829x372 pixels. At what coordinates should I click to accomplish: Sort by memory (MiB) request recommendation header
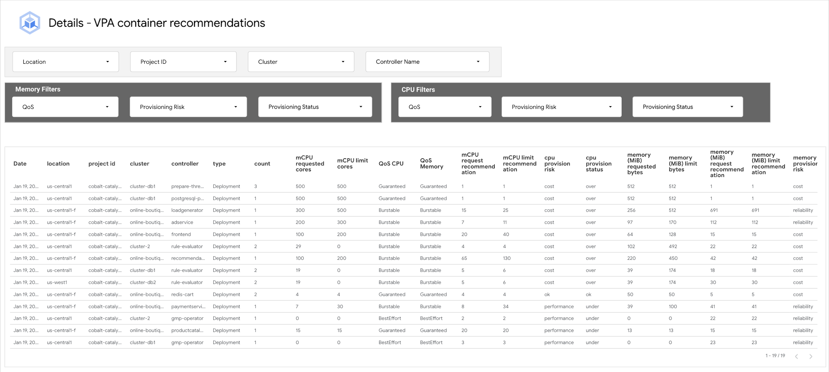[x=727, y=164]
